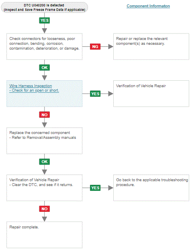192x251 pixels.
Task: Select Go back to applicable troubleshooting procedure box
Action: 151,188
